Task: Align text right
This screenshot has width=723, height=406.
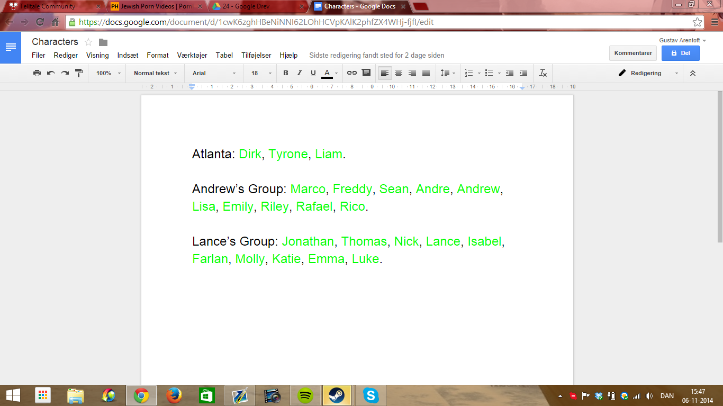Action: point(412,73)
